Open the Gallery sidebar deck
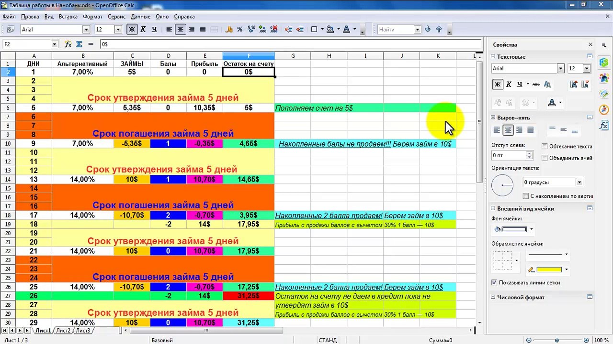The image size is (613, 344). pos(604,94)
